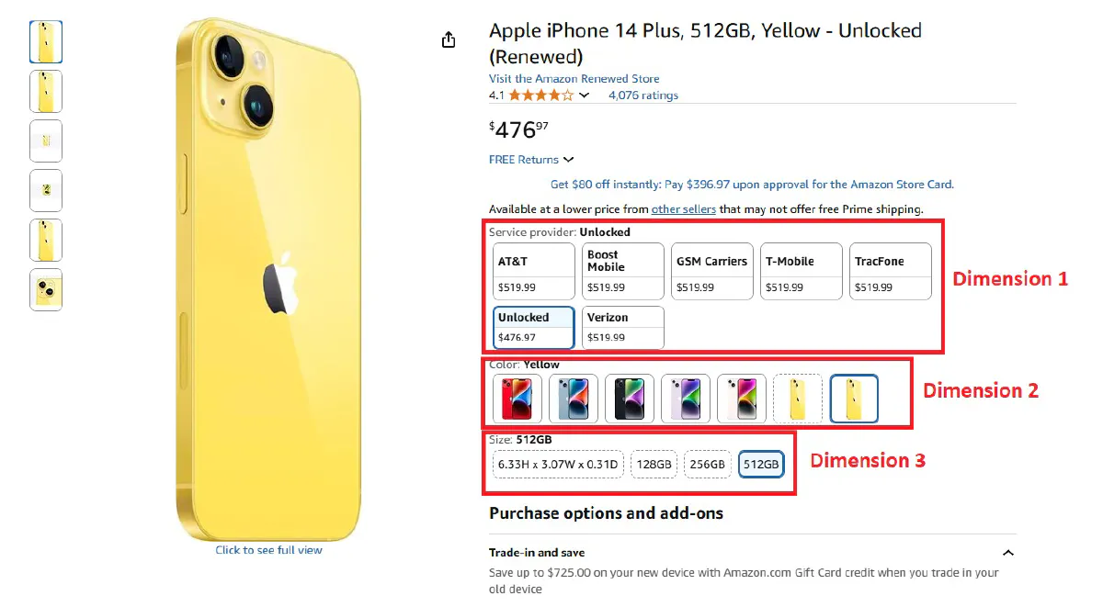Expand the FREE Returns chevron
This screenshot has width=1103, height=607.
(569, 160)
